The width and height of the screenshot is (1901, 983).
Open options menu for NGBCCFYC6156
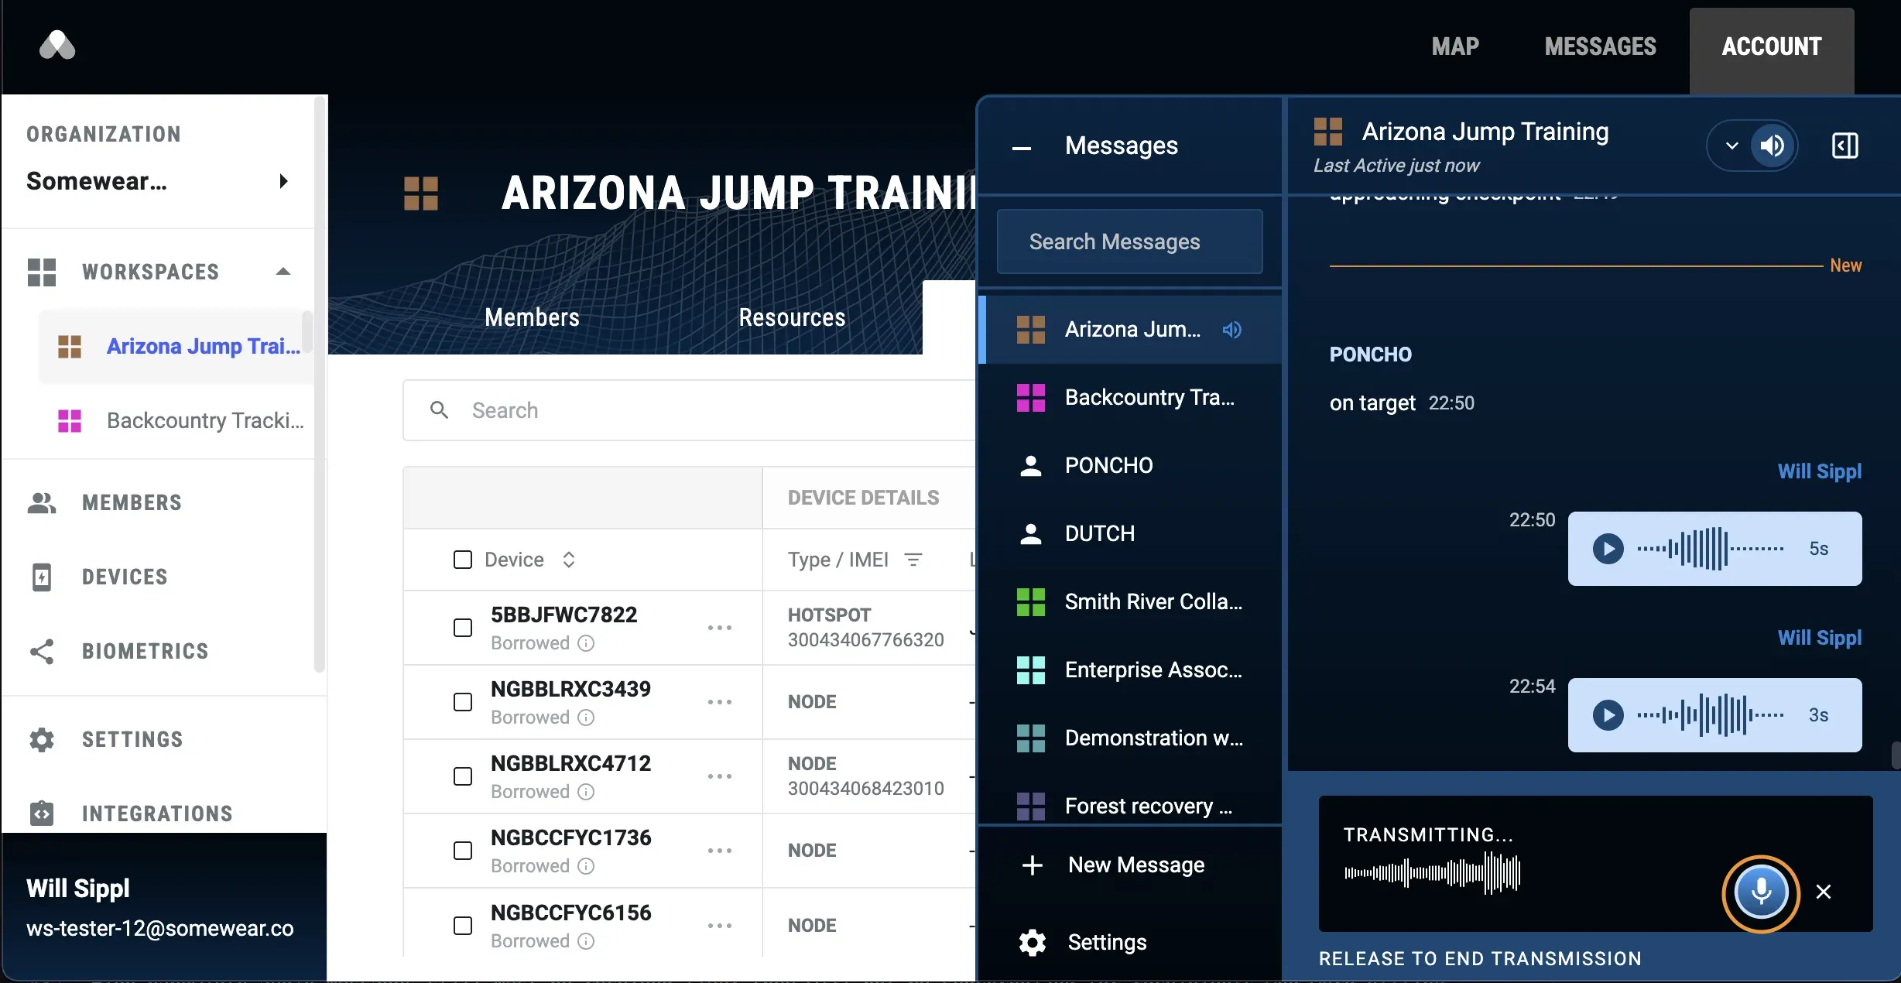click(720, 926)
